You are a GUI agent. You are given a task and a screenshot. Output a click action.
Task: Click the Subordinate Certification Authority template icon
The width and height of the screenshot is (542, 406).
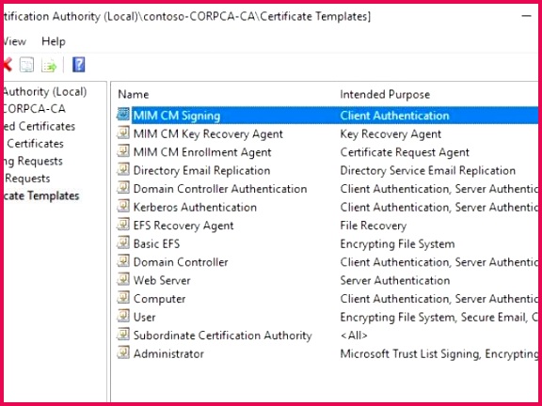(x=123, y=334)
